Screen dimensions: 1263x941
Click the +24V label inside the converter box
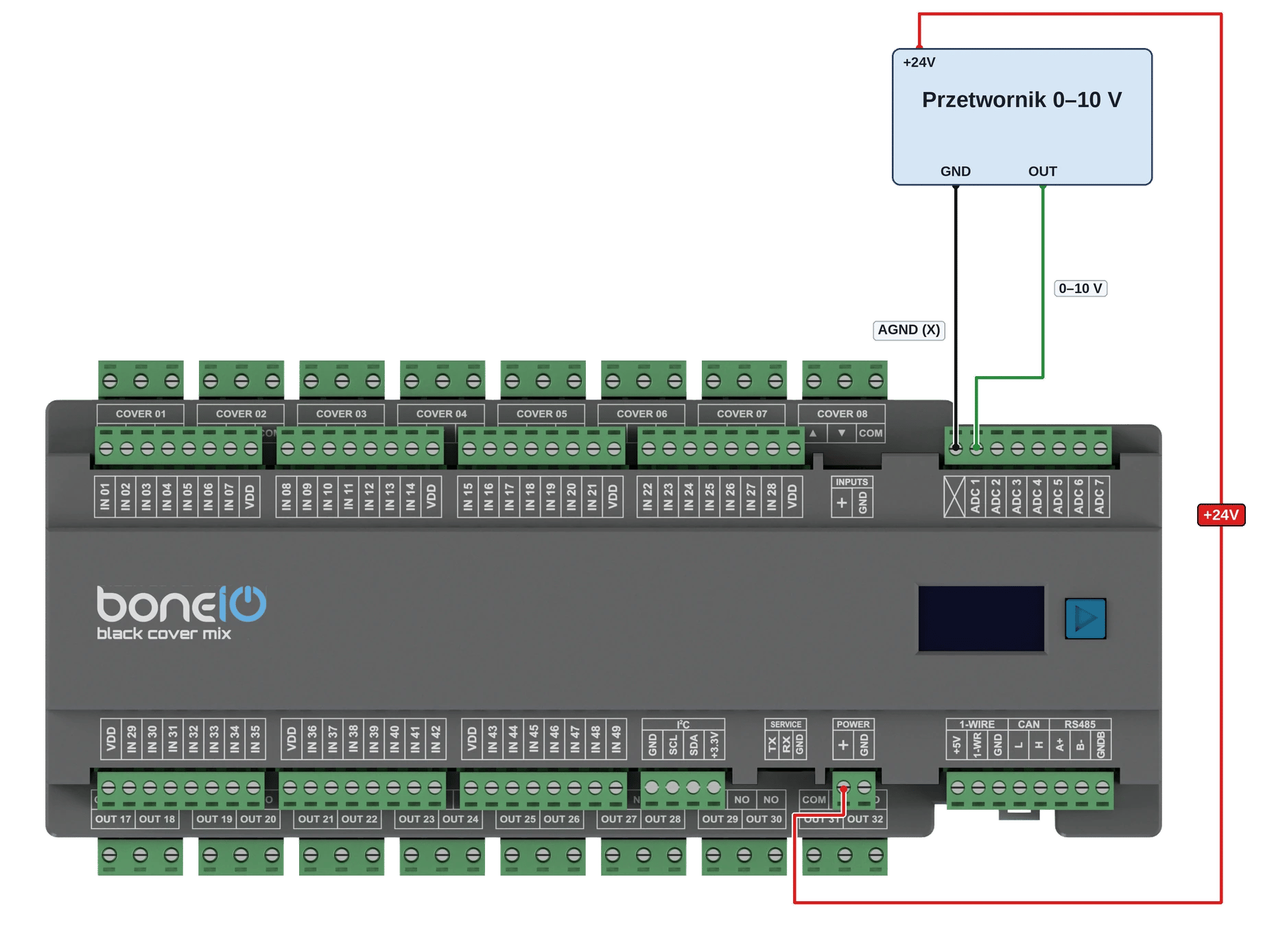point(919,62)
